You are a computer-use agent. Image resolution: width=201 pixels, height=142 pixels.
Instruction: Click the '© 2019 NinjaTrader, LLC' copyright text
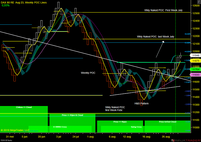click(15, 130)
